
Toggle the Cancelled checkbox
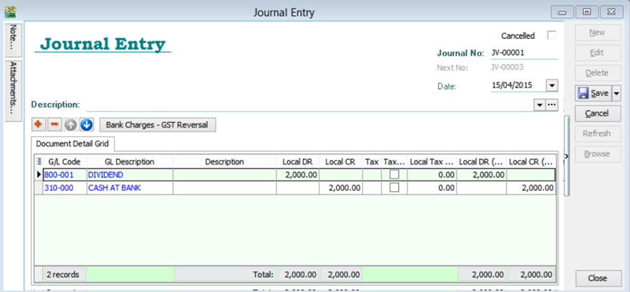coord(551,36)
